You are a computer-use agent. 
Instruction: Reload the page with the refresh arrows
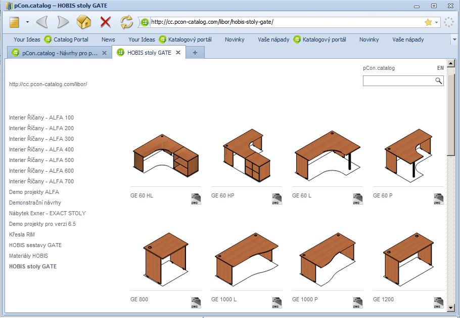click(x=126, y=22)
